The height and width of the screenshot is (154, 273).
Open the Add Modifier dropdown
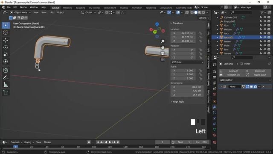pos(245,80)
